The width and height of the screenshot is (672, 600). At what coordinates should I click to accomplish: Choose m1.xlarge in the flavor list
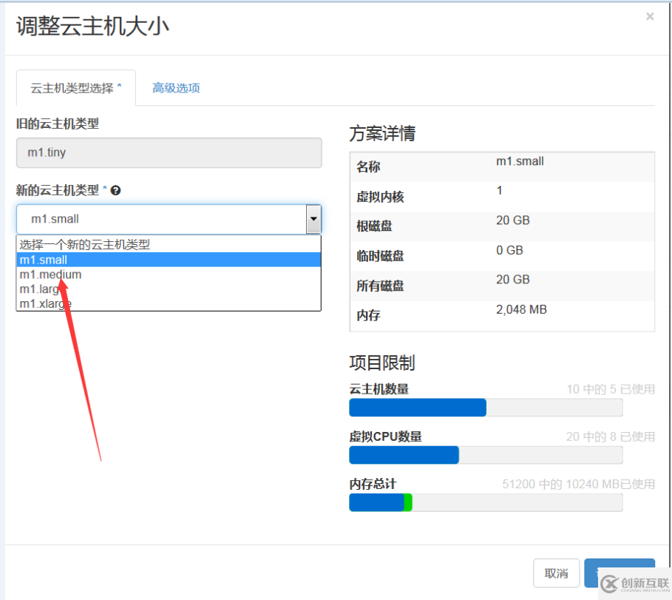pos(169,303)
